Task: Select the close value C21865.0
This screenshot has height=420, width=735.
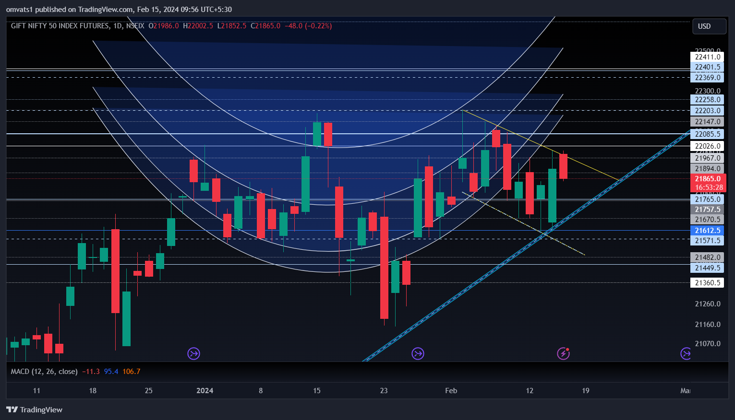Action: (265, 26)
